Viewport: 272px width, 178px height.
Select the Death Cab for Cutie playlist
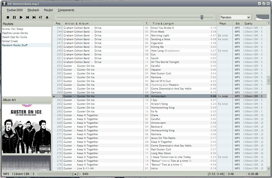(x=14, y=37)
